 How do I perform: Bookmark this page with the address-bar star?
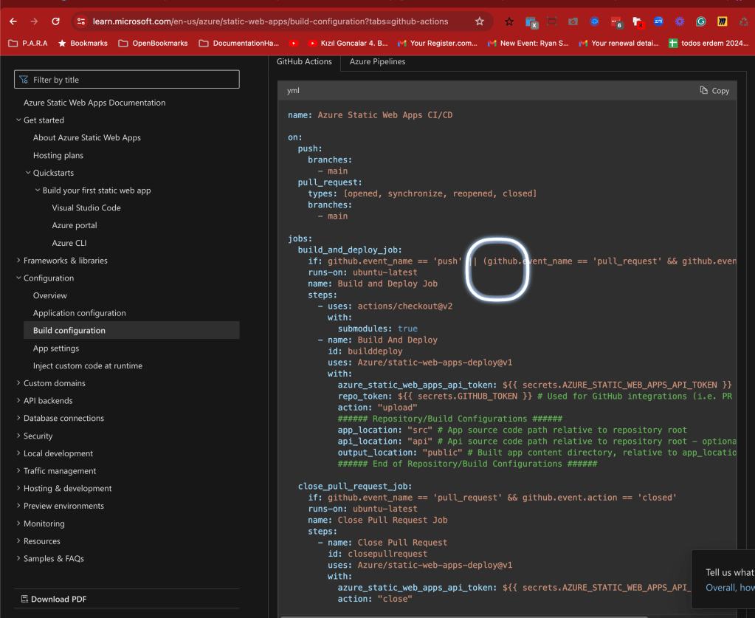pos(480,21)
